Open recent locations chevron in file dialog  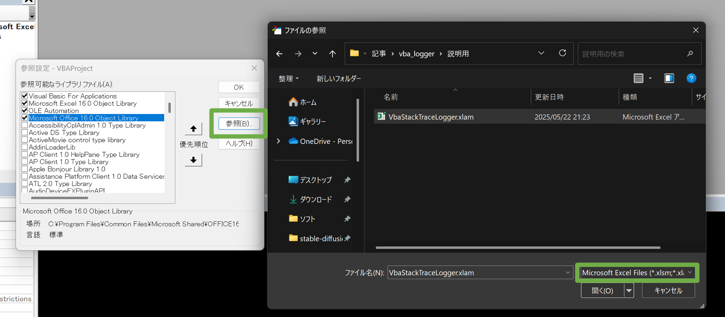(315, 53)
